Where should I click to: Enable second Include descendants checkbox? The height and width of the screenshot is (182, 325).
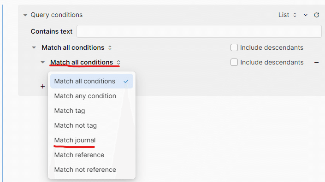(x=234, y=62)
